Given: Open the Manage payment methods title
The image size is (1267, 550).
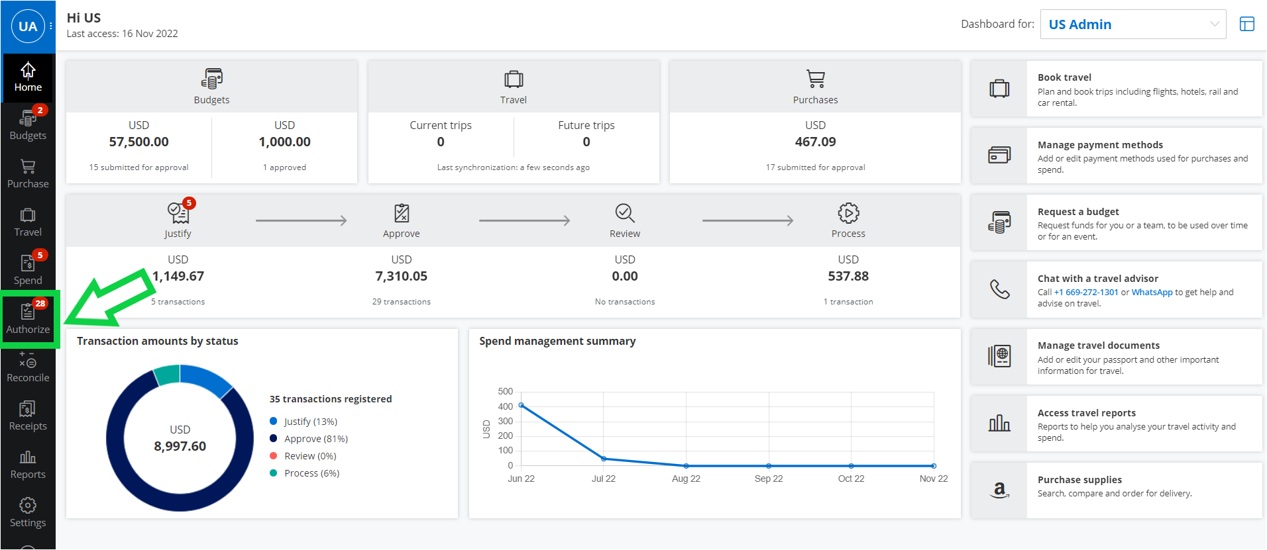Looking at the screenshot, I should pyautogui.click(x=1100, y=145).
